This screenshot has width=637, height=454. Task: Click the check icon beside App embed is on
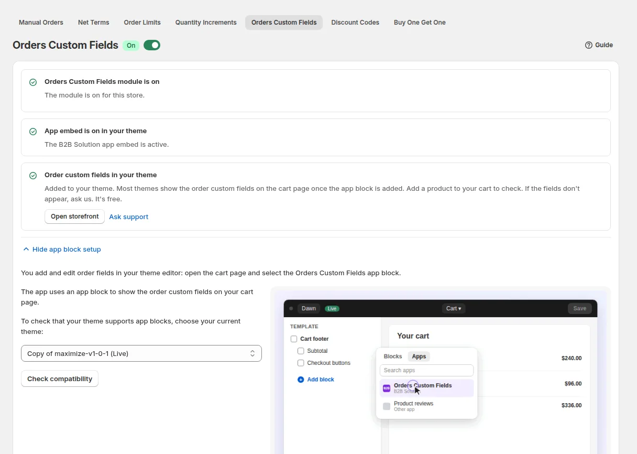tap(33, 132)
